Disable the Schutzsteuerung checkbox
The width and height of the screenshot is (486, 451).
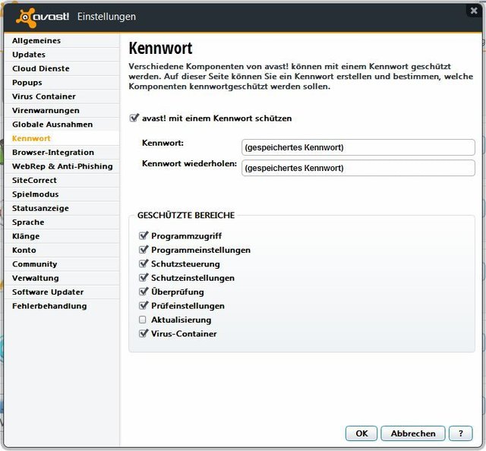point(143,264)
